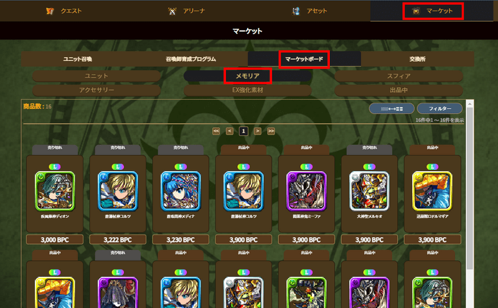Select the sold-out white armored 3,900 BPC portrait
Image resolution: width=498 pixels, height=308 pixels.
pyautogui.click(x=369, y=191)
